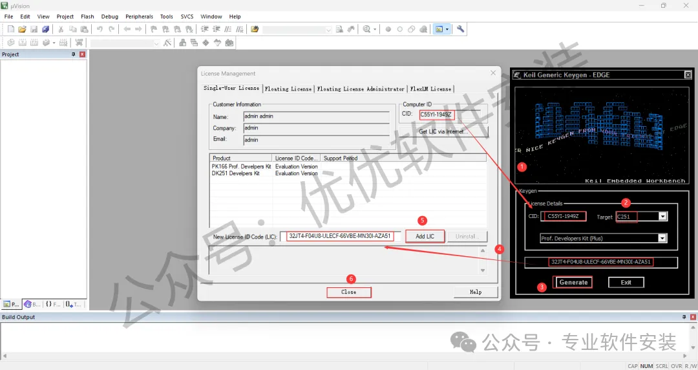698x370 pixels.
Task: Click Get LIC via Internet button
Action: [x=443, y=131]
